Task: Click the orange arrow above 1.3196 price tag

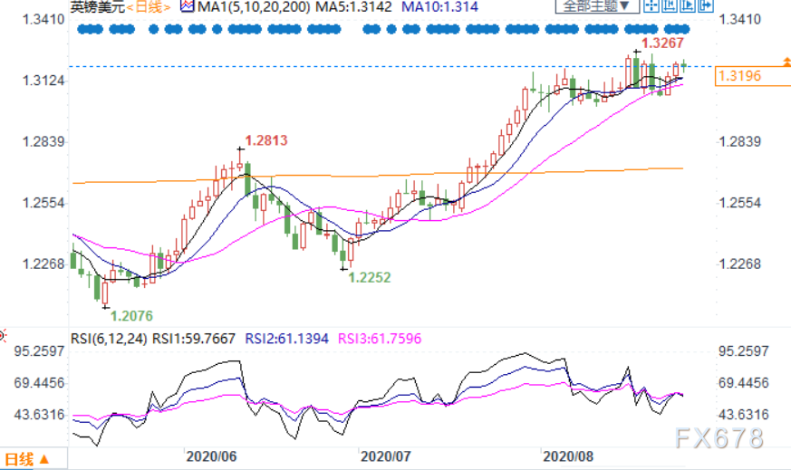Action: [x=786, y=62]
